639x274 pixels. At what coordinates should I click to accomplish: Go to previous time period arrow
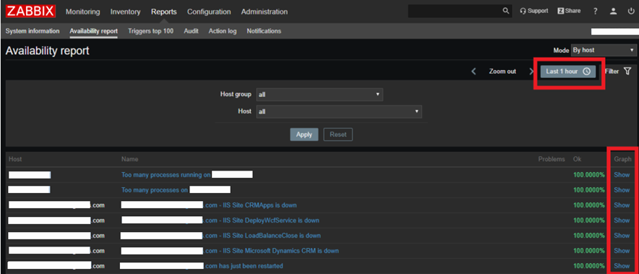[x=473, y=72]
